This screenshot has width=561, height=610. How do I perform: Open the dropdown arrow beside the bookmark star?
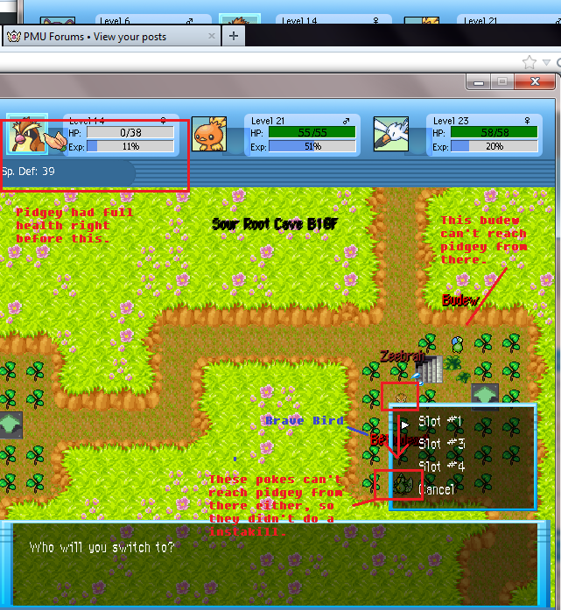click(546, 62)
